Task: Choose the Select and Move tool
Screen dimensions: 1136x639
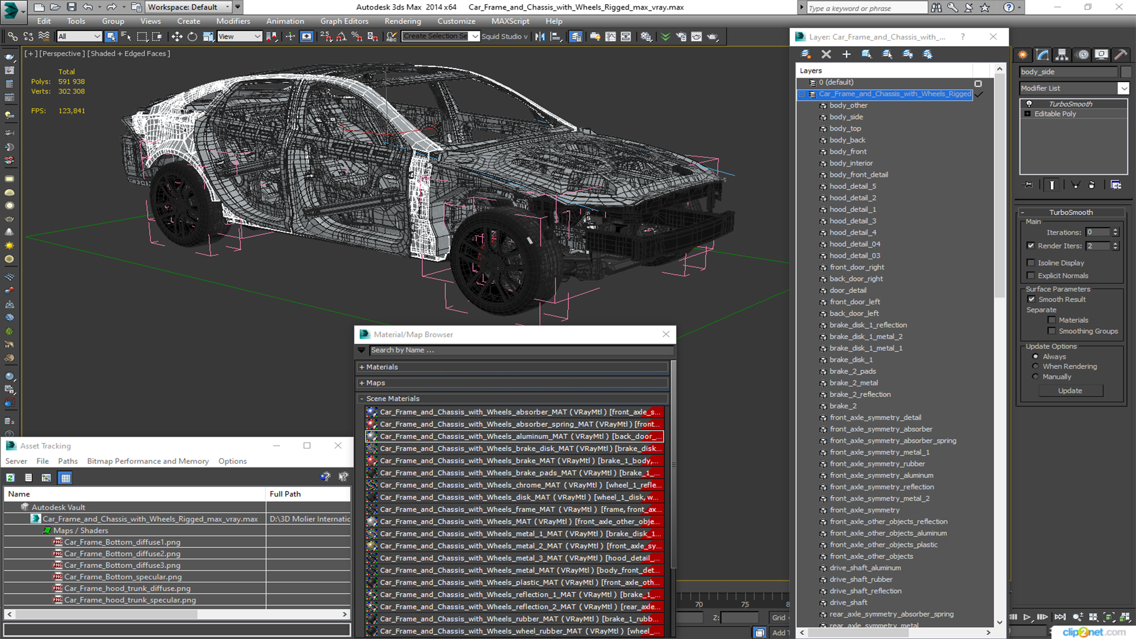Action: coord(177,37)
